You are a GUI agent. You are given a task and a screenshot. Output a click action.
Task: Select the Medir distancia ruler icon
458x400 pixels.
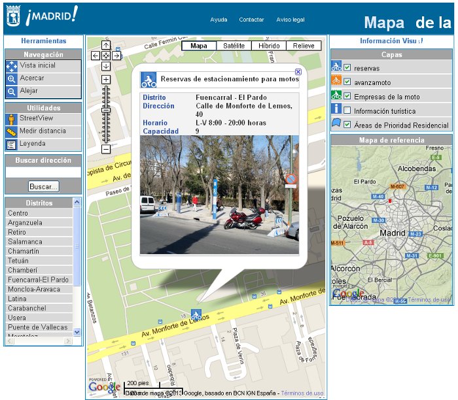(x=11, y=132)
